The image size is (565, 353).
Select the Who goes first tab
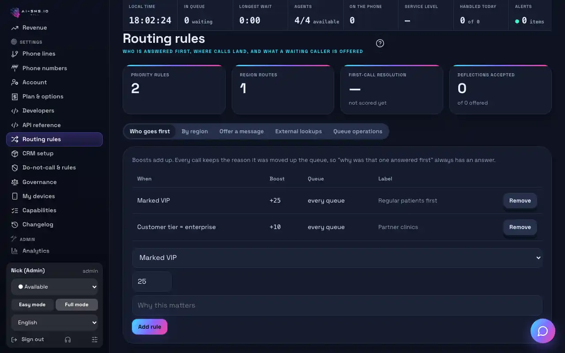pyautogui.click(x=150, y=131)
